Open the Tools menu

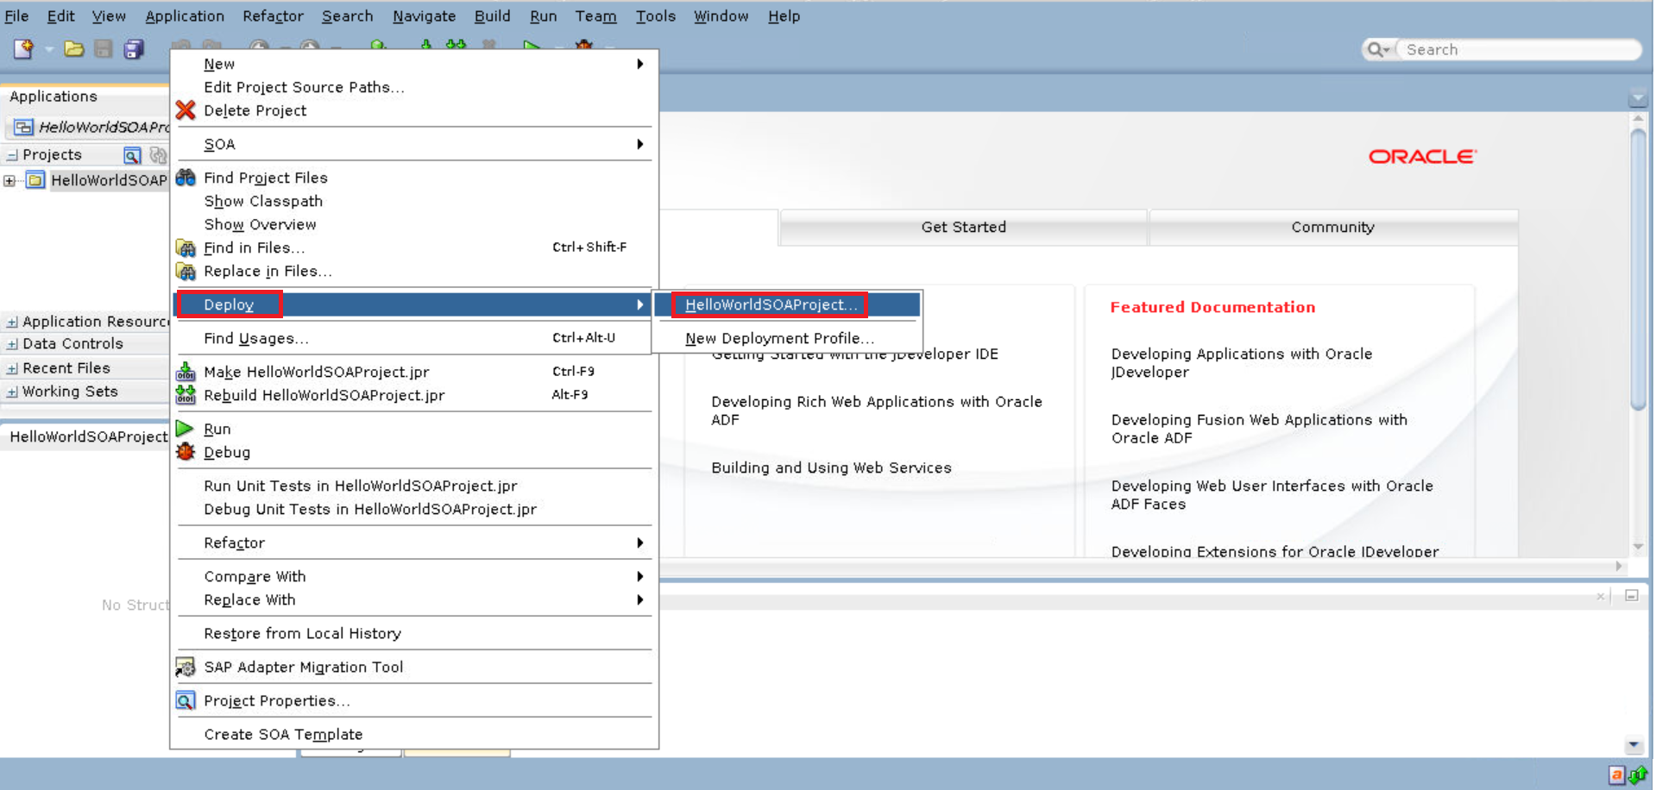656,16
